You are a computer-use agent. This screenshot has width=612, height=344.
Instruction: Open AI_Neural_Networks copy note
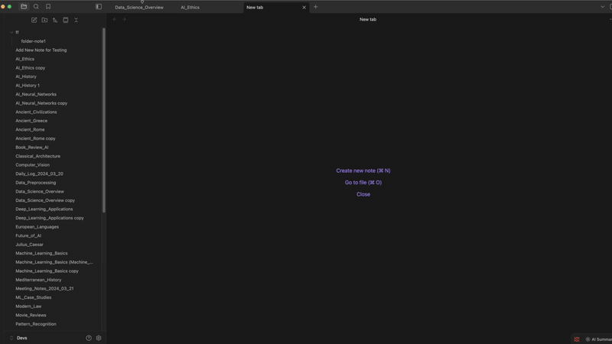coord(41,103)
